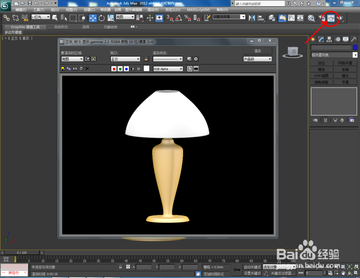Image resolution: width=360 pixels, height=278 pixels.
Task: Click the blue object color swatch
Action: [x=355, y=47]
